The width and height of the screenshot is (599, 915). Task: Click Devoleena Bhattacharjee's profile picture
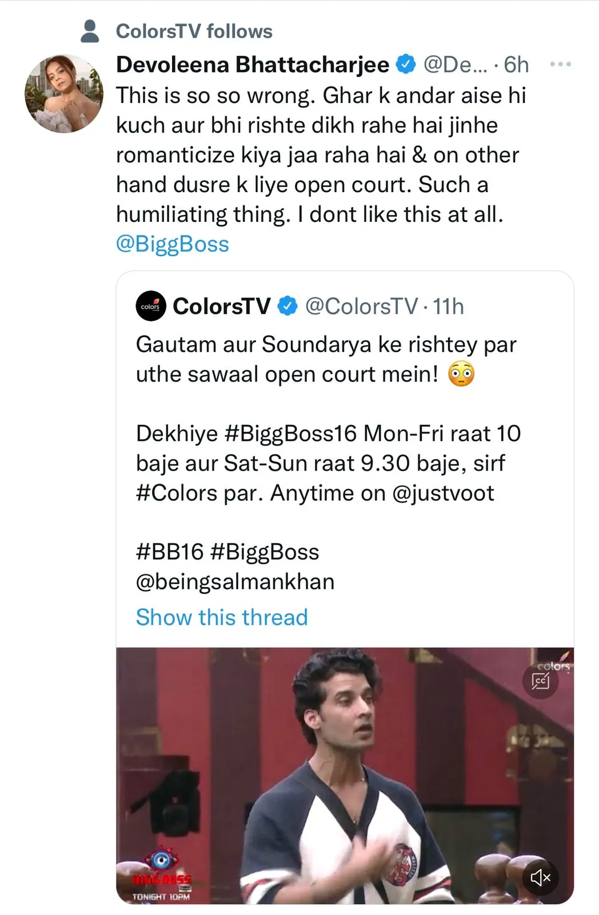(64, 94)
